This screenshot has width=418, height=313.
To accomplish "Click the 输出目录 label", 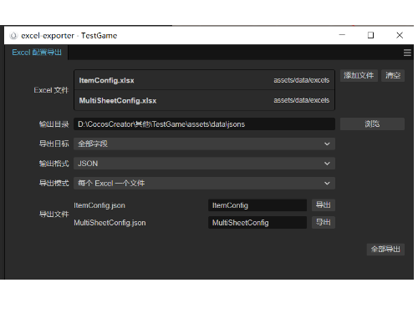I will click(x=54, y=124).
